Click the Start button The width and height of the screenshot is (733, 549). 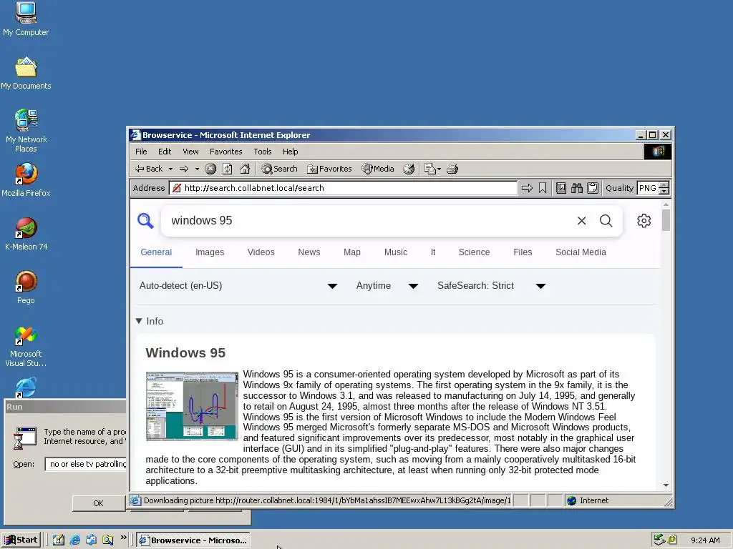point(21,540)
